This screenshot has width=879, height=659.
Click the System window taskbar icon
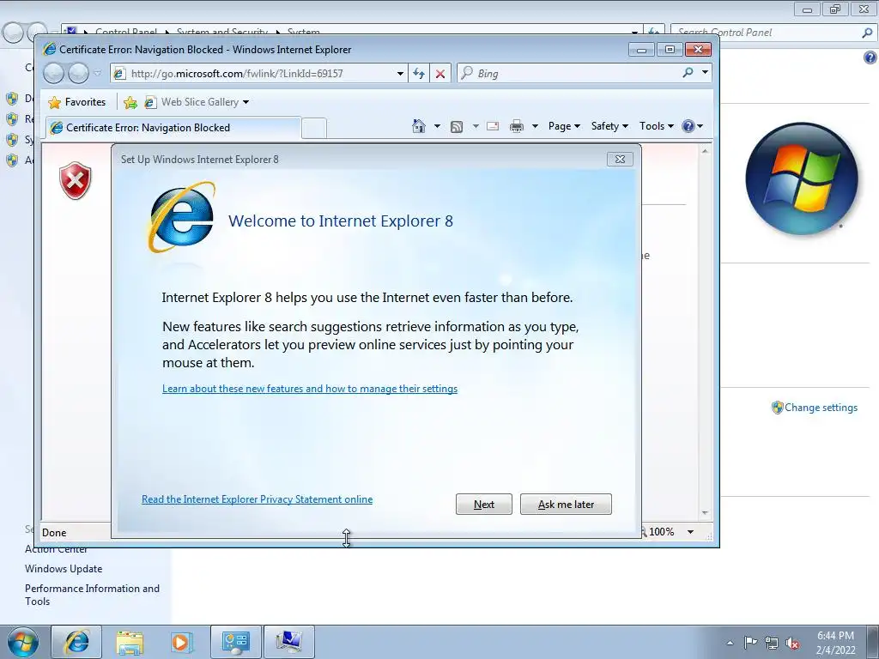coord(288,642)
